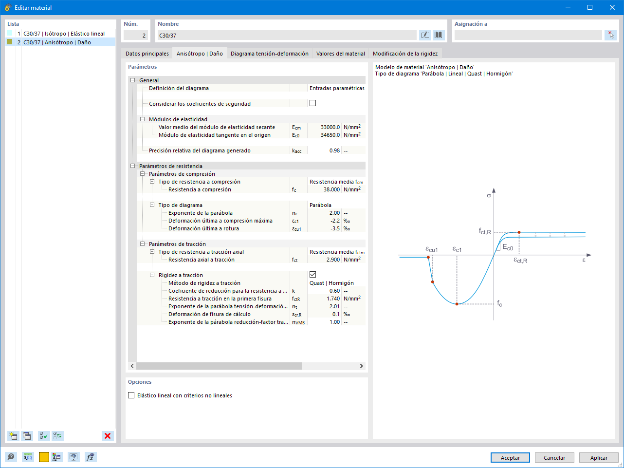Open help via the question bubble icon

(x=11, y=457)
